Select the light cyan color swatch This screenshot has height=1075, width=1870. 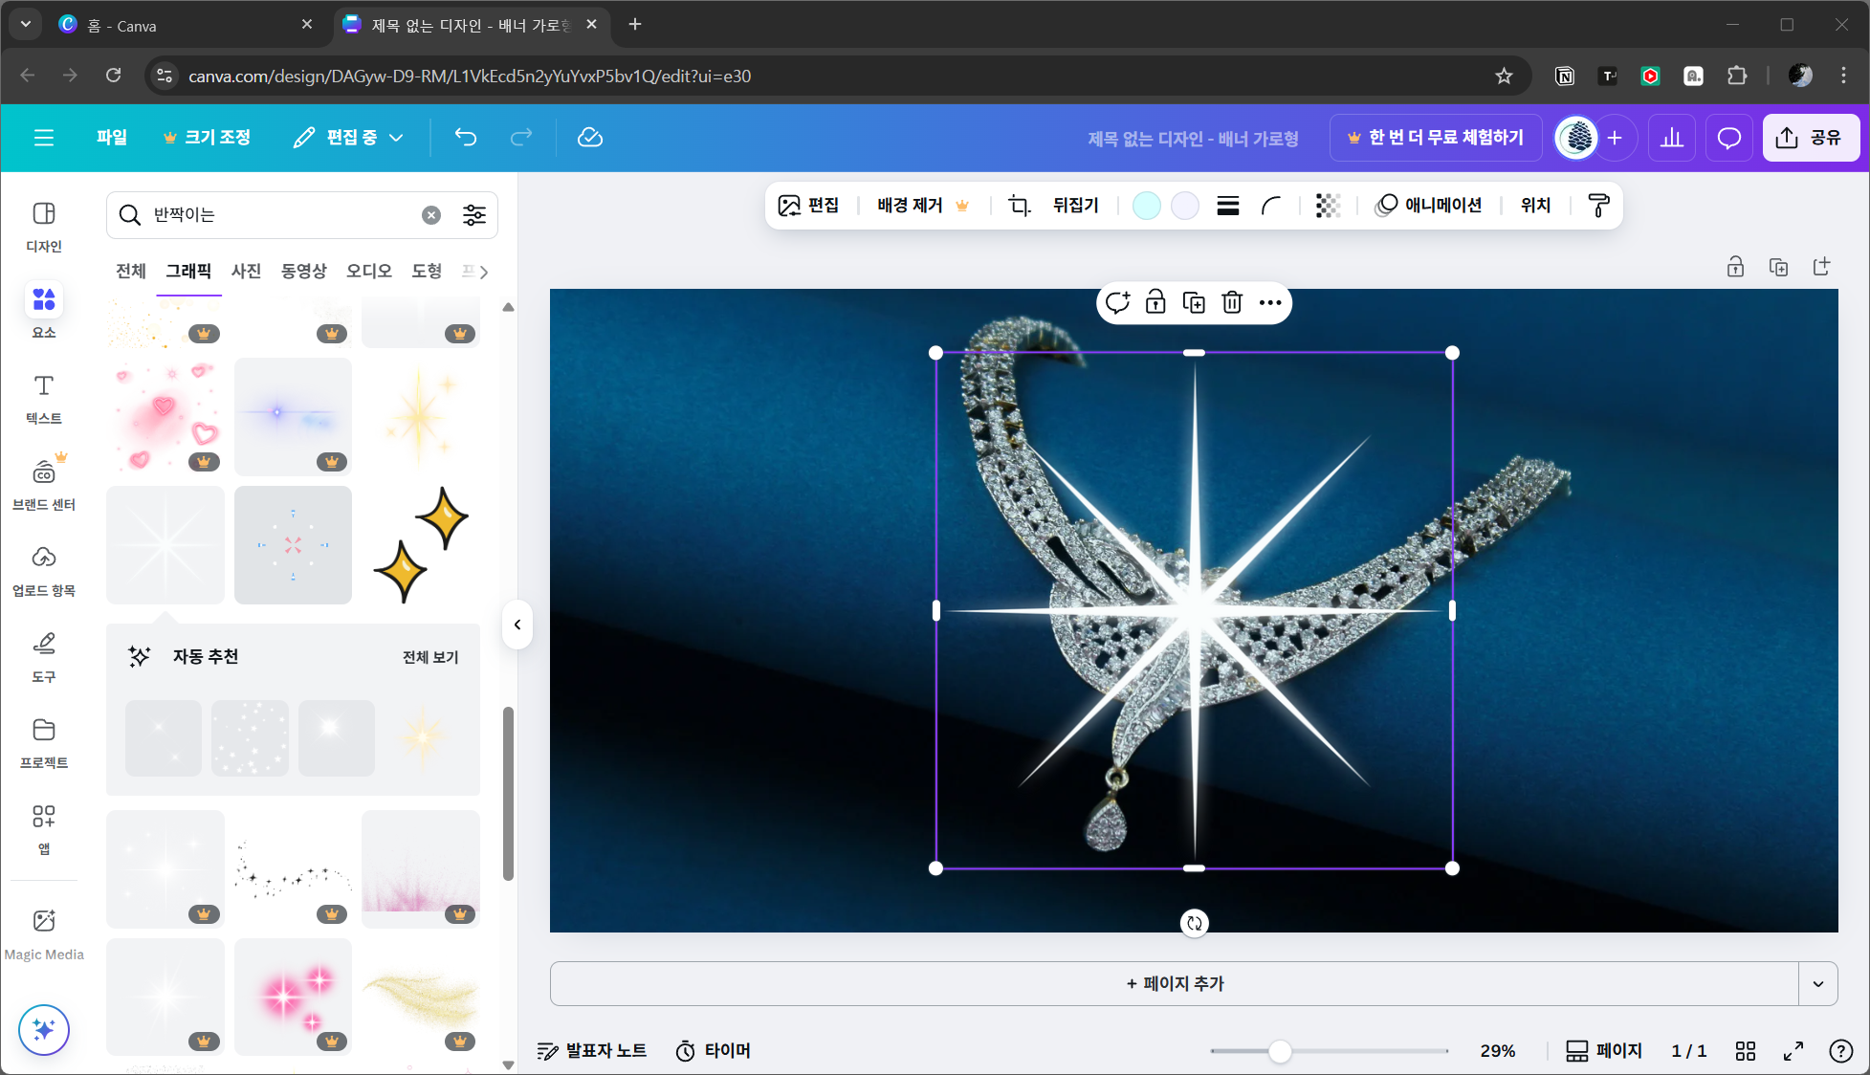[1146, 206]
